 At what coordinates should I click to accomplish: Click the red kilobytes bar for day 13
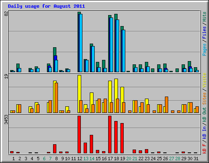85,148
